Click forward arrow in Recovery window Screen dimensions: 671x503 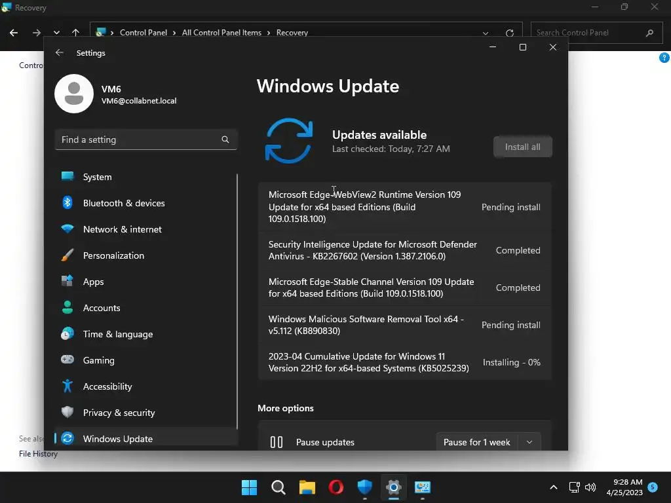click(37, 33)
